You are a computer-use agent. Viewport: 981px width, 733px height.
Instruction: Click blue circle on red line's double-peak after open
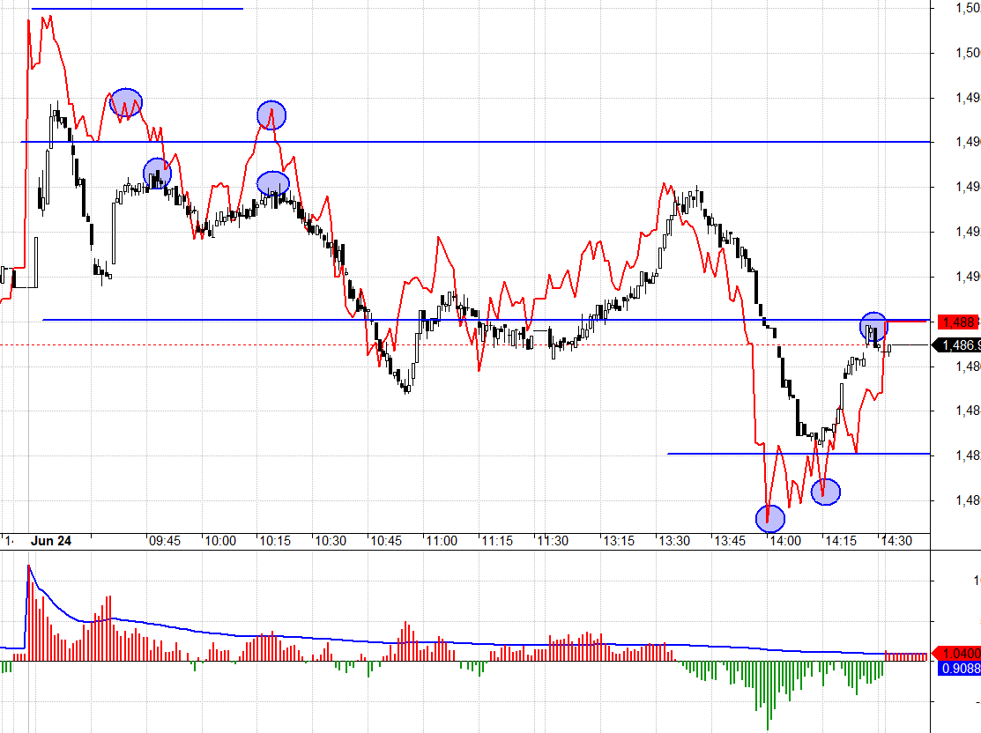[126, 102]
